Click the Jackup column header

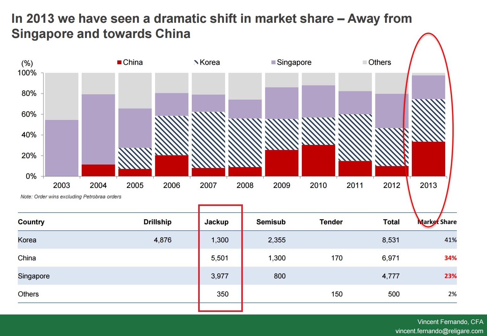(216, 222)
